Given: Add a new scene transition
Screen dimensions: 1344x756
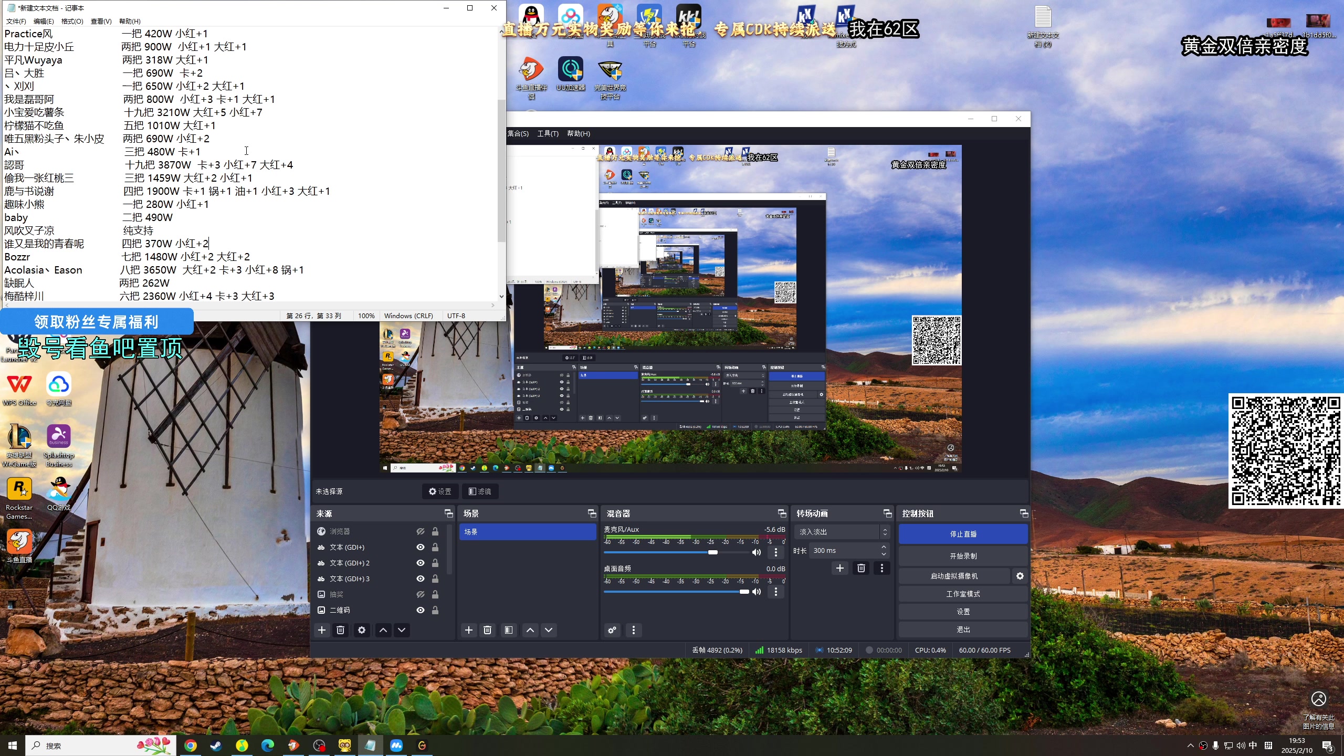Looking at the screenshot, I should click(x=840, y=568).
